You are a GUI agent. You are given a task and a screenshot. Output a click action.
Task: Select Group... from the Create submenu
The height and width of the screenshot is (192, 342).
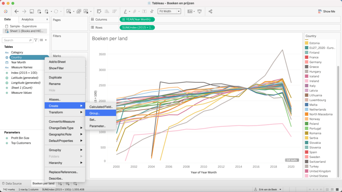[x=95, y=113]
